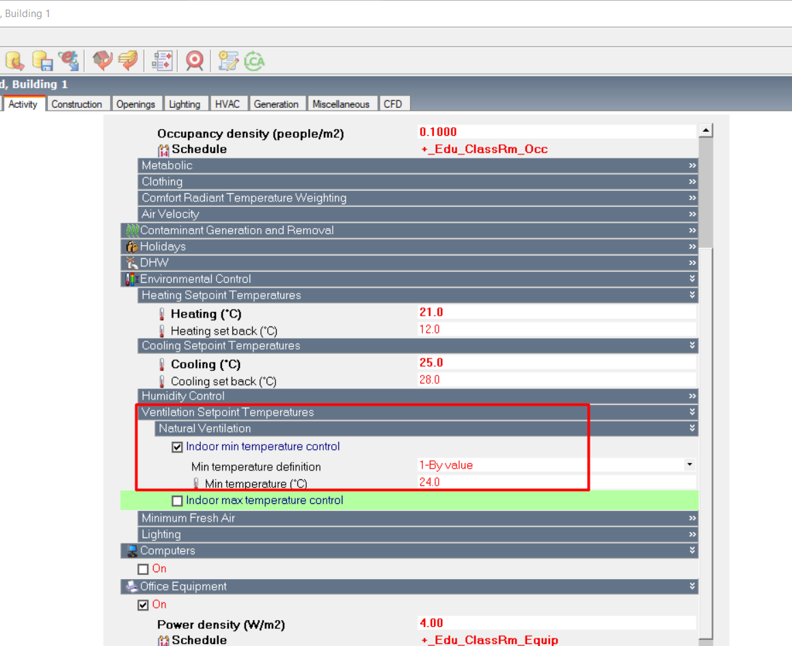The image size is (792, 646).
Task: Expand the Metabolic section
Action: [x=418, y=165]
